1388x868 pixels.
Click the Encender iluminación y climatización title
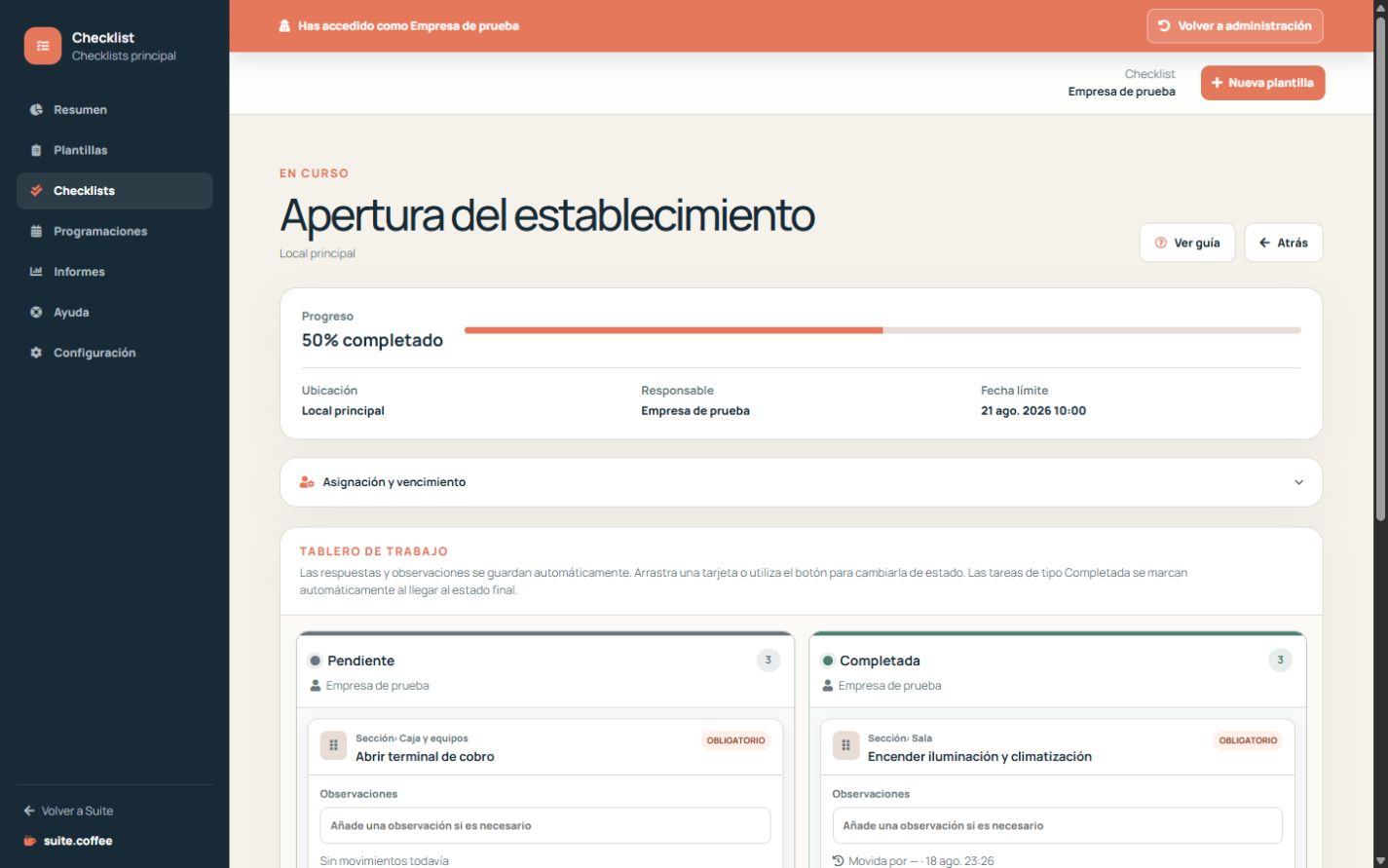(980, 757)
